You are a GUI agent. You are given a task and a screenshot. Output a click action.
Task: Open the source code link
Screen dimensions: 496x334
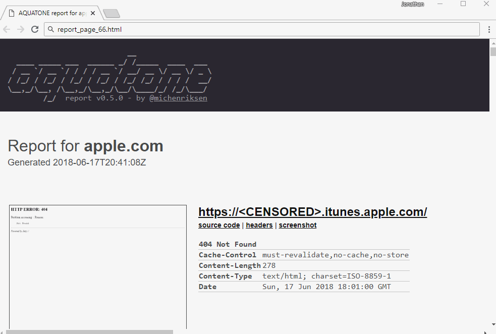[219, 225]
